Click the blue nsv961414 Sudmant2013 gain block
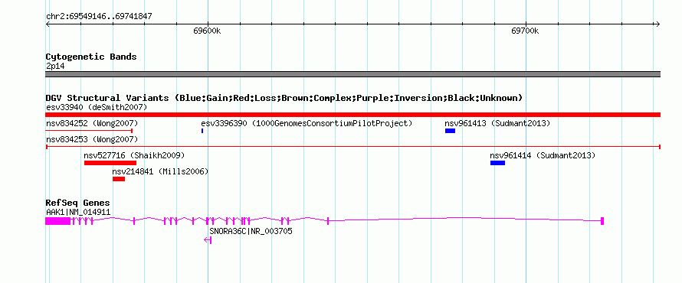This screenshot has width=682, height=283. [497, 163]
